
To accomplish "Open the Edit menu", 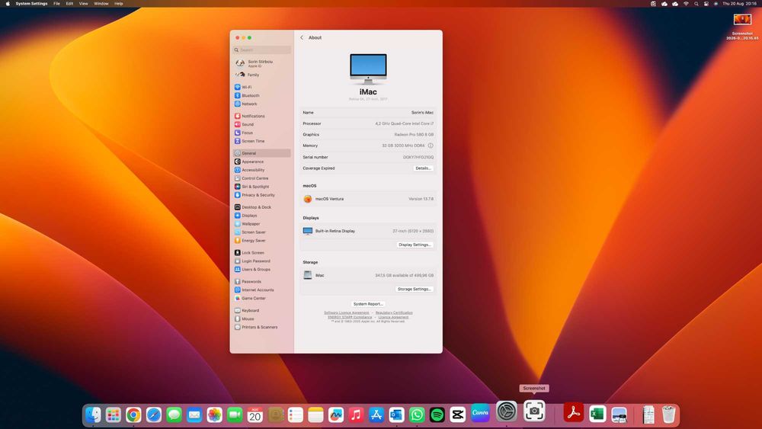I will [69, 3].
